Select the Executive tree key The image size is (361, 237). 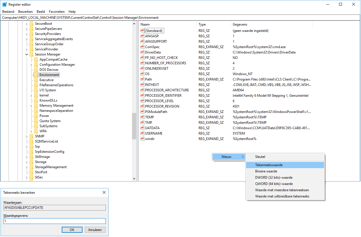[x=47, y=80]
